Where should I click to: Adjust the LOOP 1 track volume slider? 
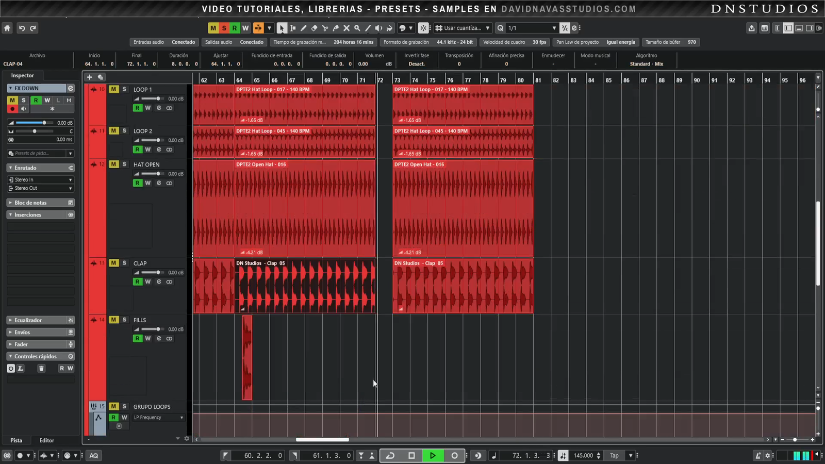(x=158, y=98)
